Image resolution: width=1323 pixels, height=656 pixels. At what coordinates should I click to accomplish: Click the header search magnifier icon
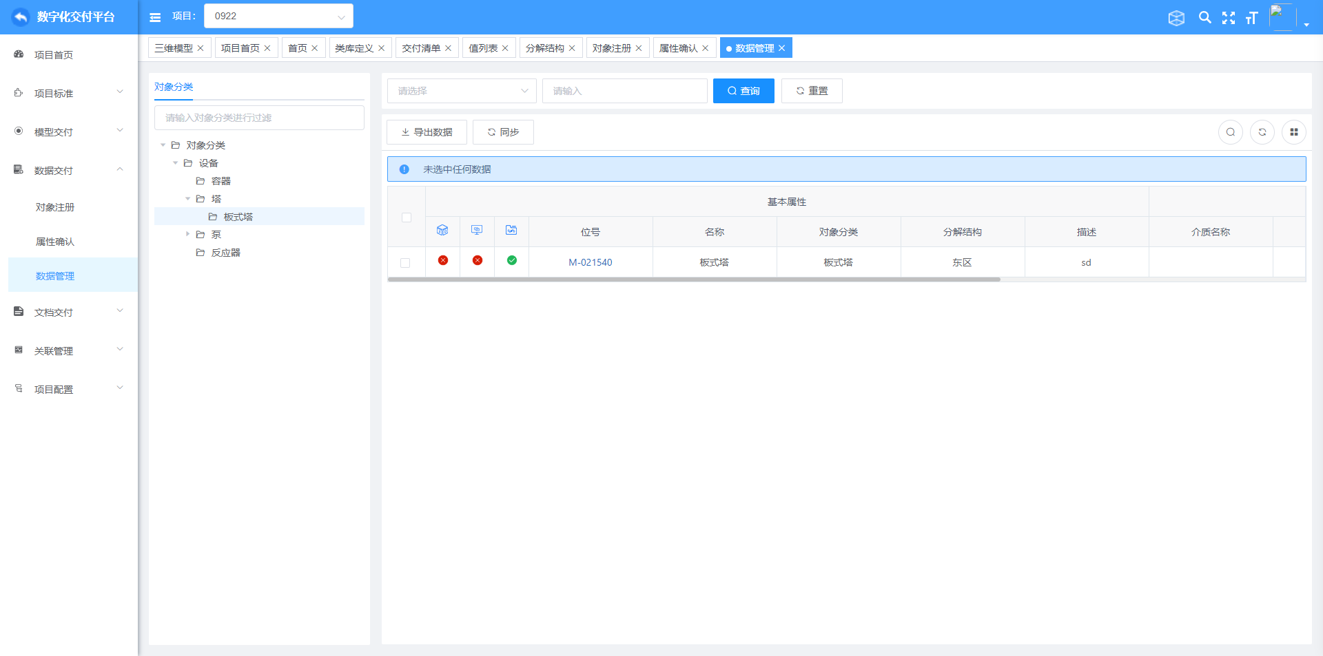tap(1204, 17)
